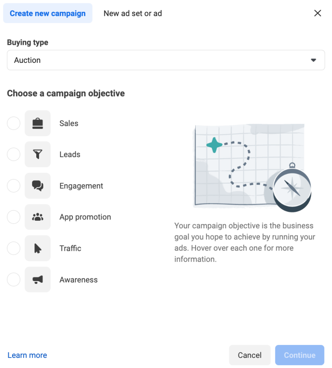This screenshot has height=368, width=332.
Task: Click the Buying type dropdown arrow
Action: pos(313,60)
